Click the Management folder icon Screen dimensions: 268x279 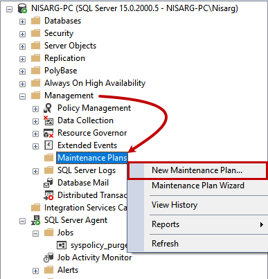(x=35, y=96)
